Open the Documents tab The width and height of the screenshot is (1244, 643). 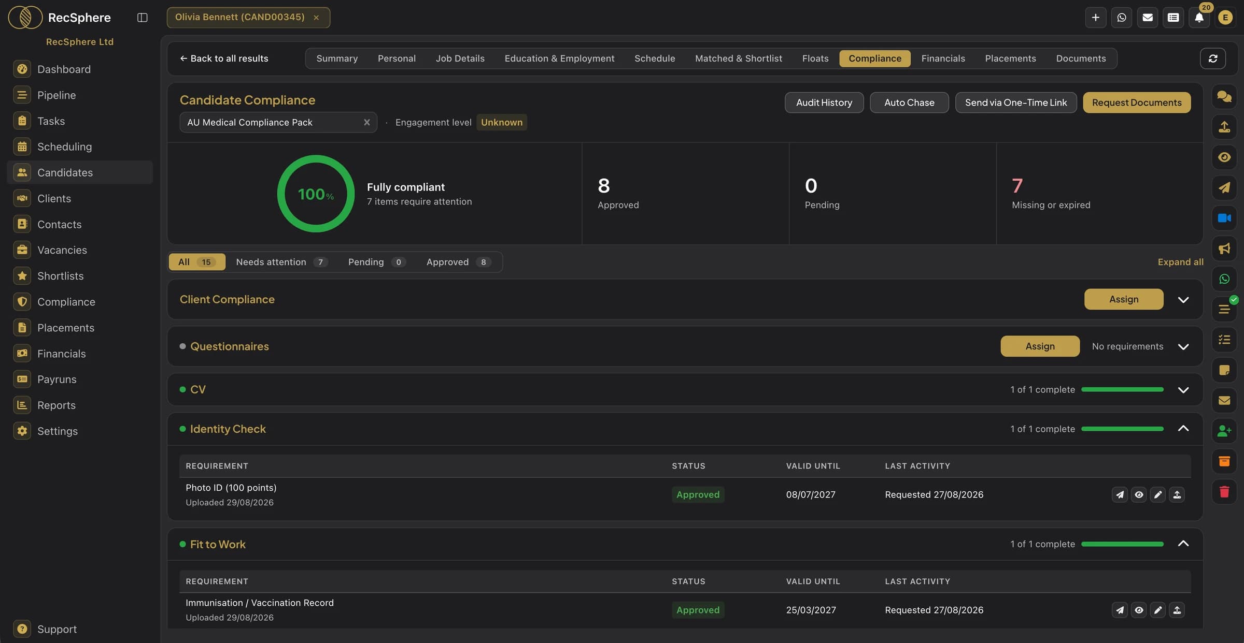(1081, 59)
